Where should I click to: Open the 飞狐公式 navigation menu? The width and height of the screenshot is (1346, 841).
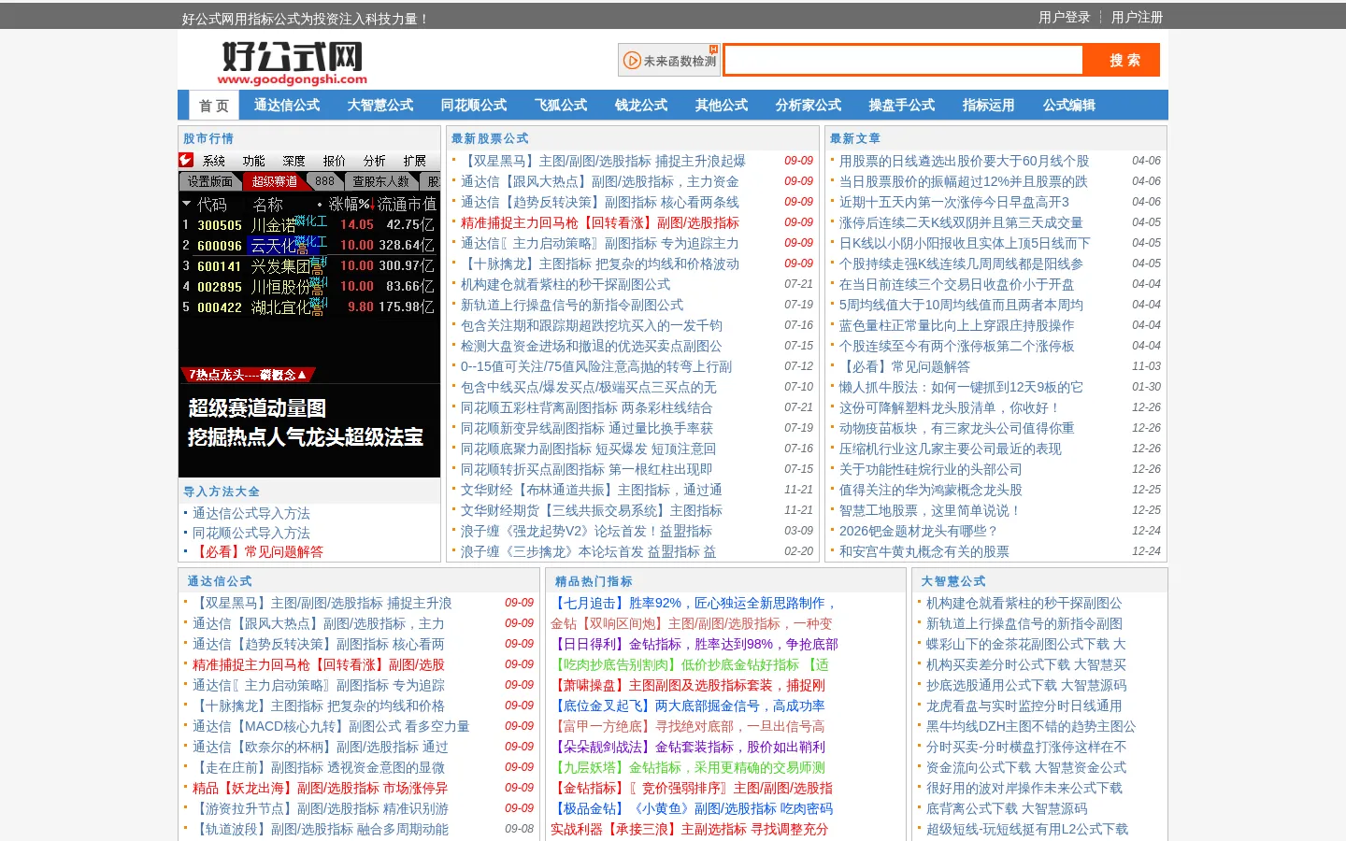pos(561,106)
